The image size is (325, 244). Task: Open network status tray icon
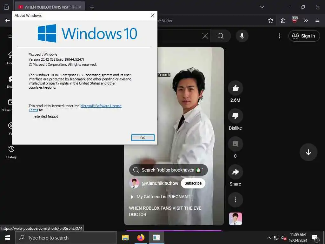click(x=276, y=238)
